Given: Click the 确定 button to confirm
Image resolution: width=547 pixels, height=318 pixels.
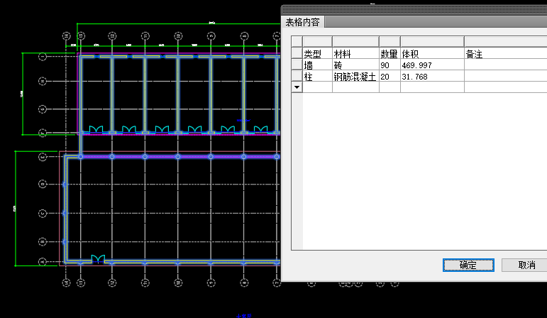Looking at the screenshot, I should click(x=468, y=265).
